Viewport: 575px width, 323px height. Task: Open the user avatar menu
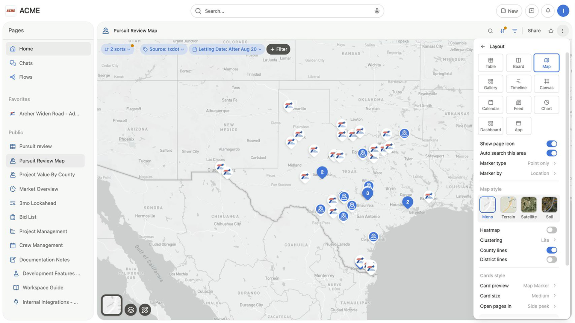[x=563, y=11]
